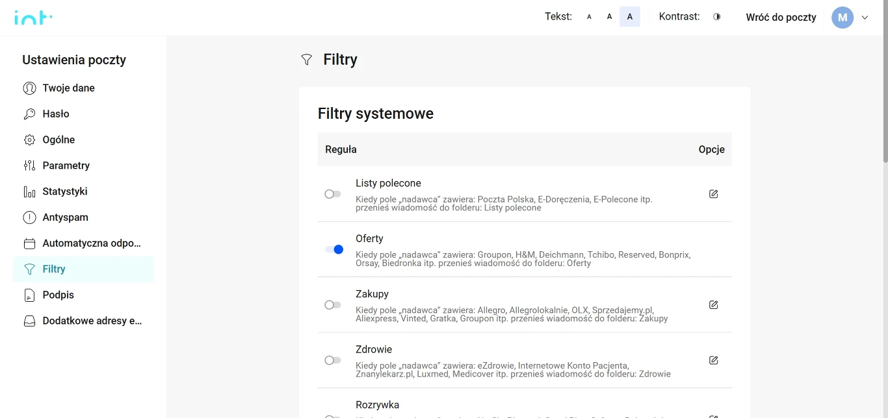The image size is (888, 418).
Task: Set text size to medium A
Action: (x=609, y=17)
